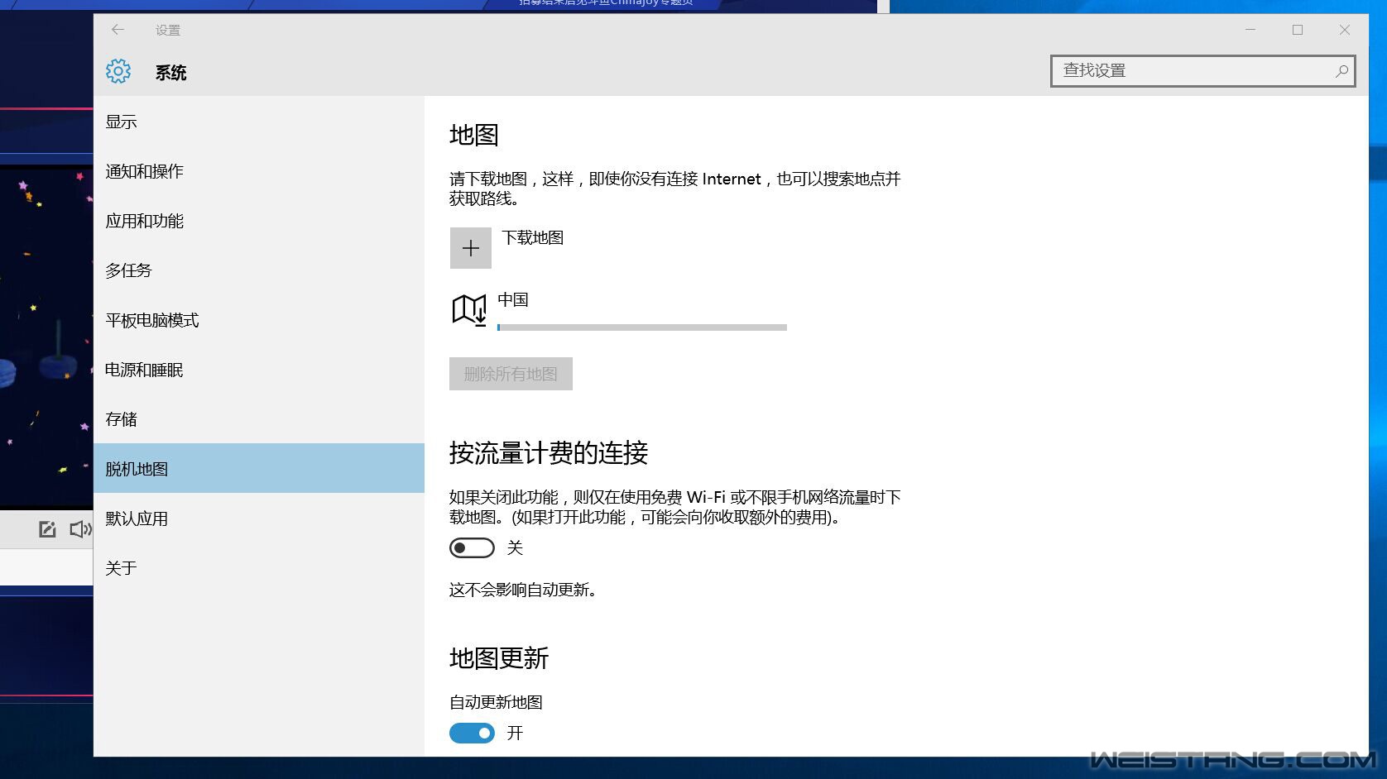1387x779 pixels.
Task: Go to 应用和功能 section
Action: click(x=145, y=221)
